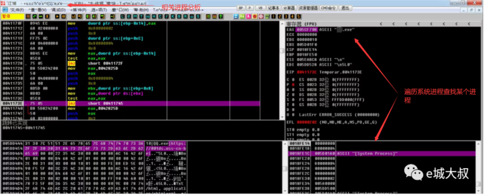
Task: Click the 计算器 button
Action: coord(289,8)
